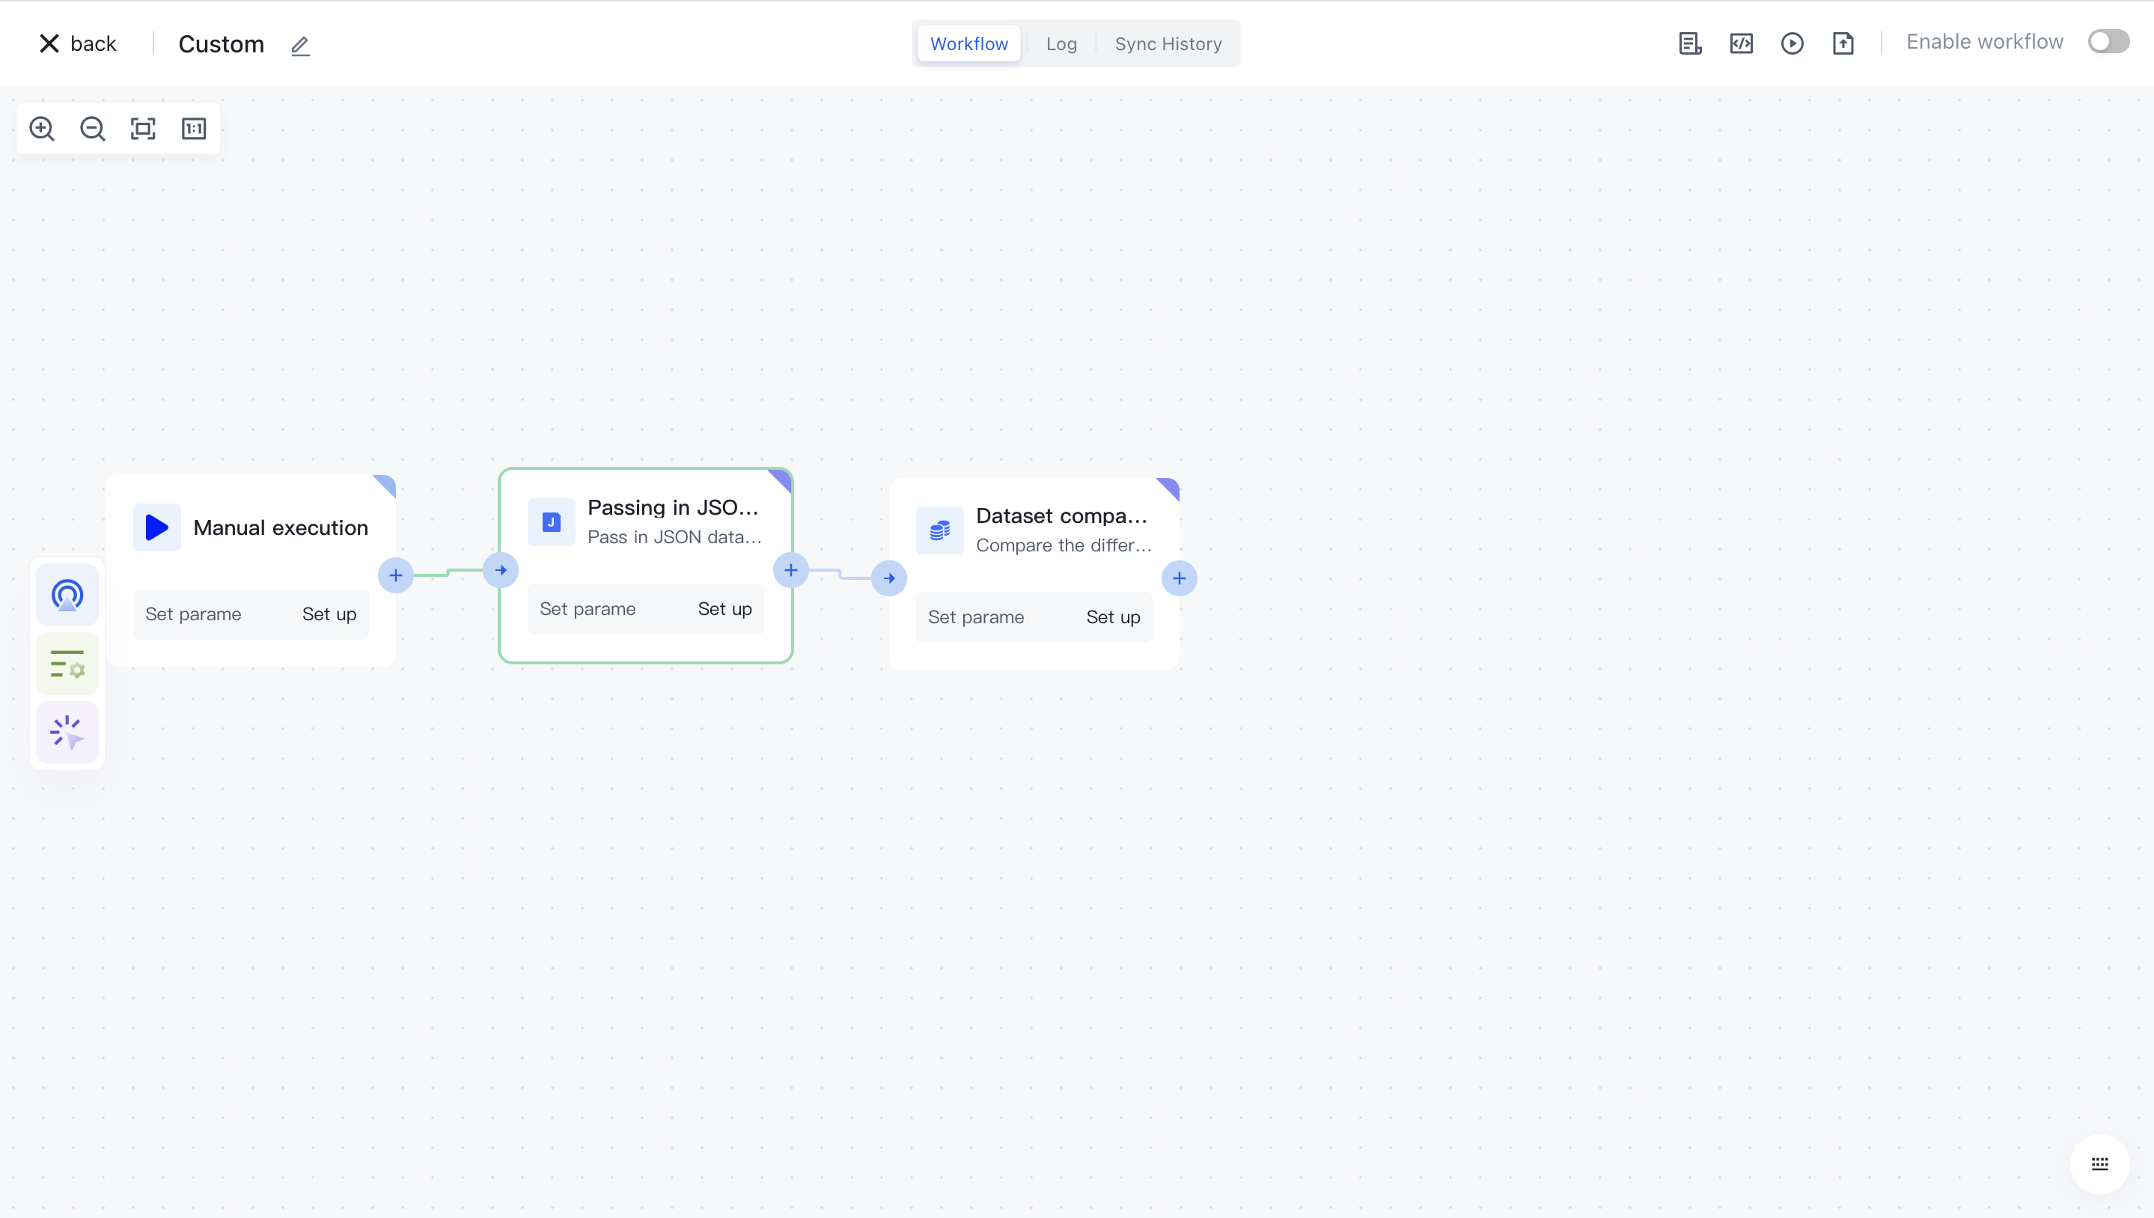Turn on the Enable workflow switch
This screenshot has width=2154, height=1218.
(2107, 42)
